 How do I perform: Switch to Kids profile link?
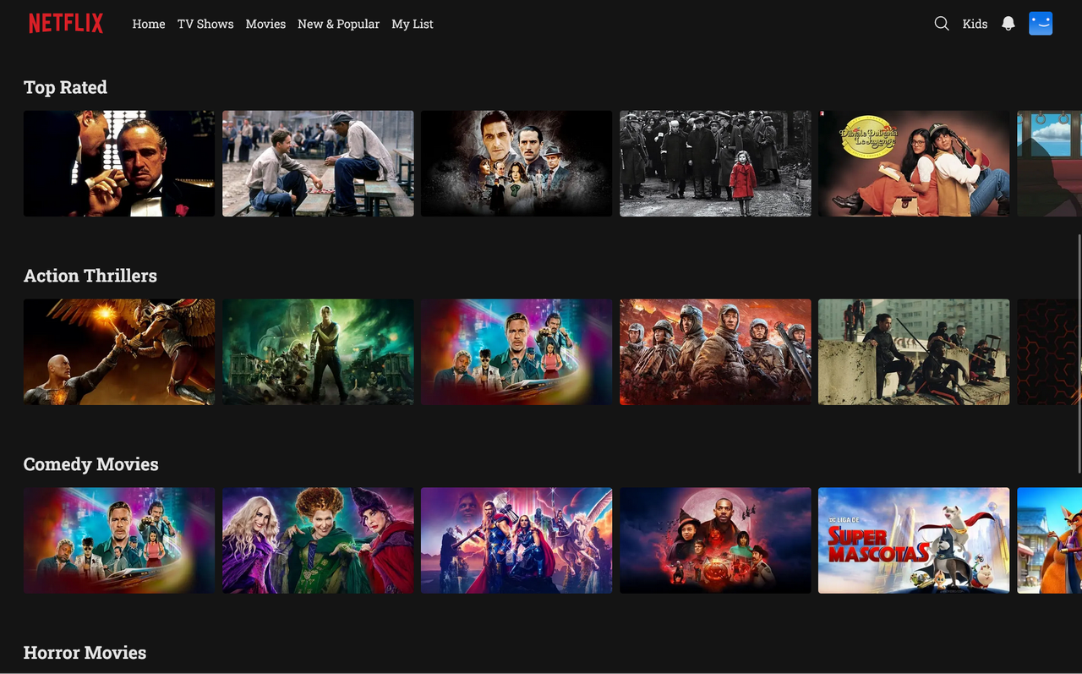975,24
